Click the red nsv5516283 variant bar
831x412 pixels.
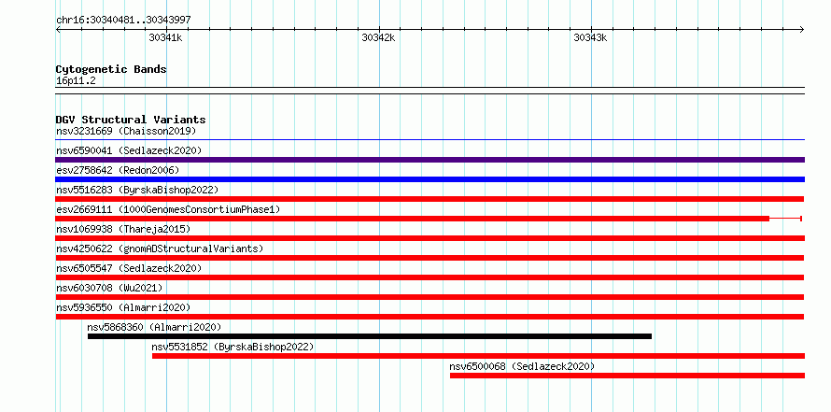coord(430,199)
